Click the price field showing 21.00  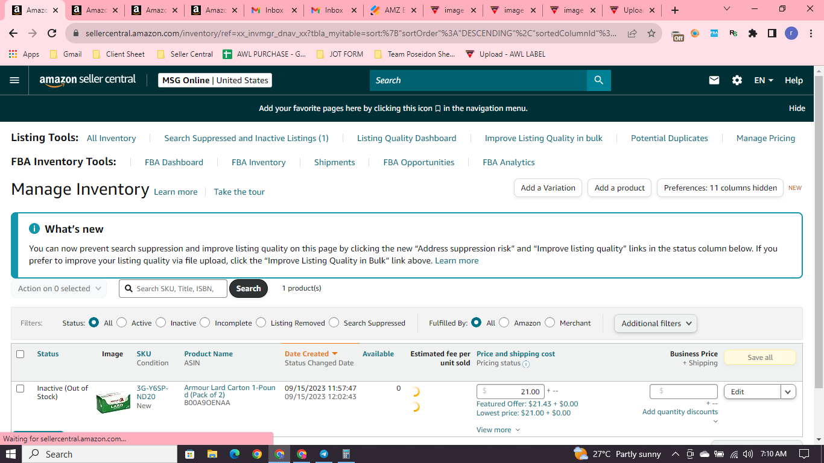[x=510, y=391]
